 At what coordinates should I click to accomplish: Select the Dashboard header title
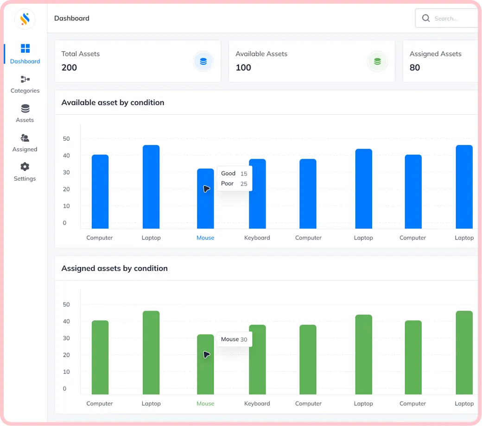72,18
